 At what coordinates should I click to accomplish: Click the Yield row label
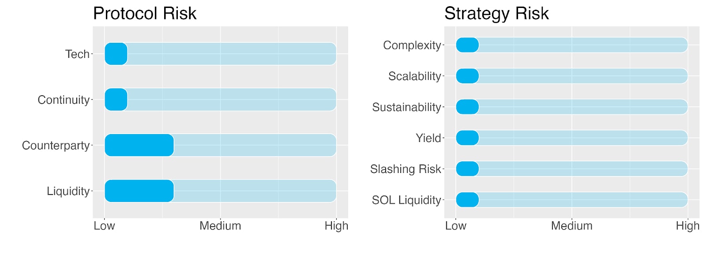(x=428, y=138)
